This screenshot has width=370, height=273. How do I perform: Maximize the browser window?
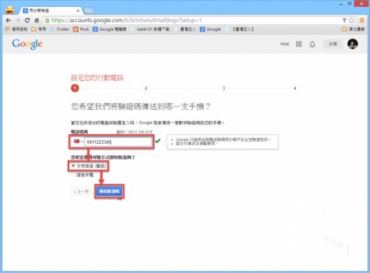tap(350, 3)
